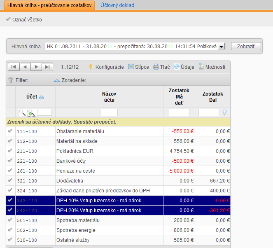This screenshot has width=273, height=248.
Task: Click the lightbulb hint icon
Action: click(x=224, y=112)
